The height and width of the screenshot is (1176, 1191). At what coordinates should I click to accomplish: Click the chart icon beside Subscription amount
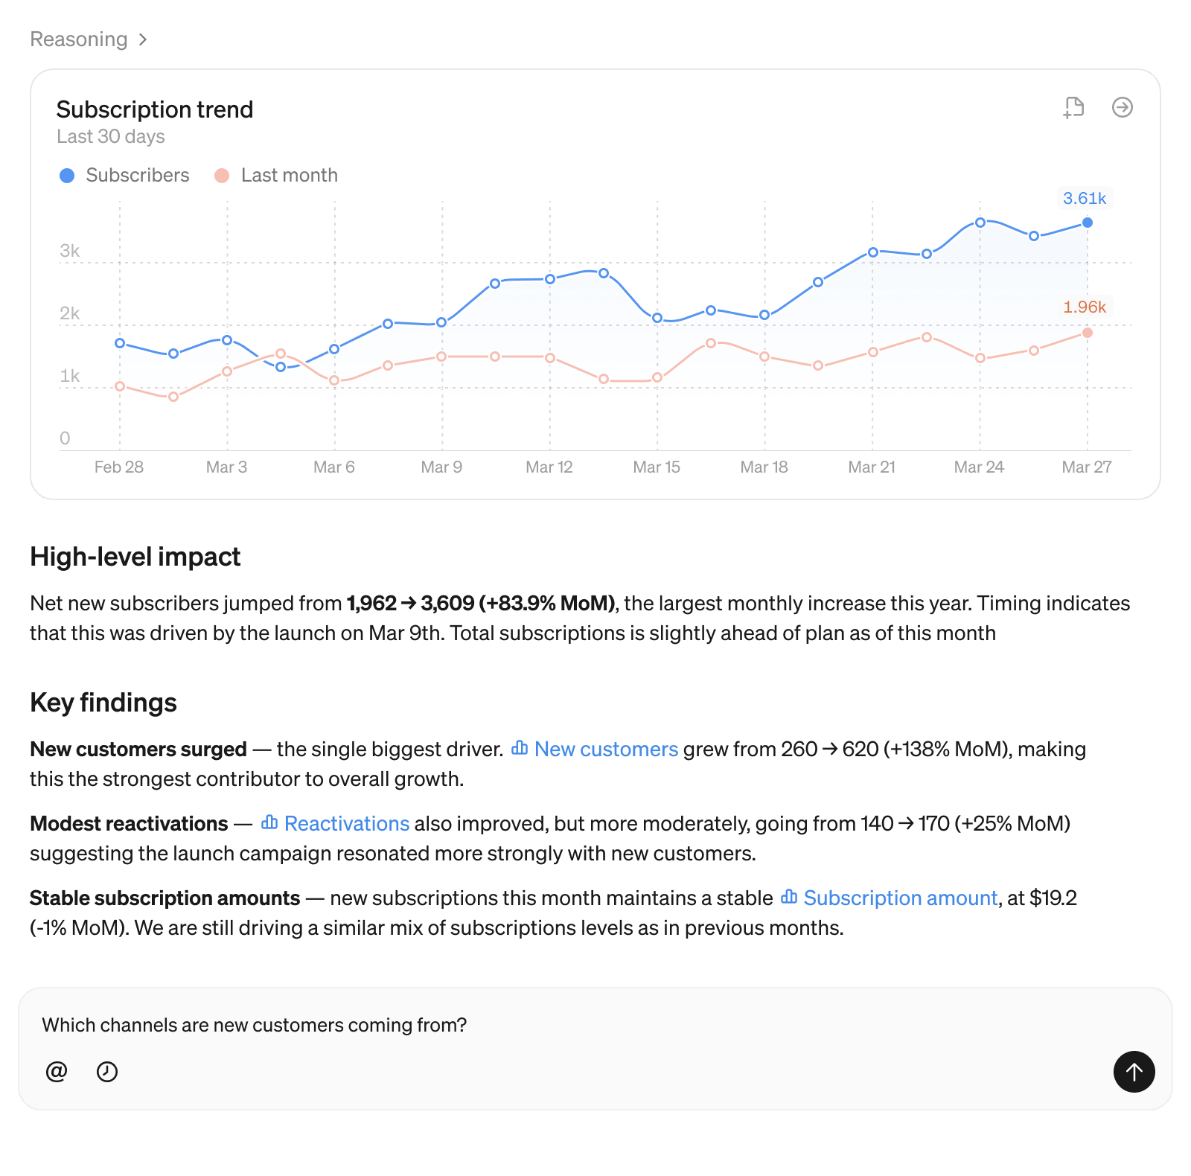point(789,897)
